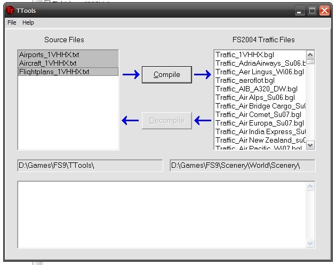Select Traffic_1VHHX.bgl in traffic files

[x=260, y=54]
